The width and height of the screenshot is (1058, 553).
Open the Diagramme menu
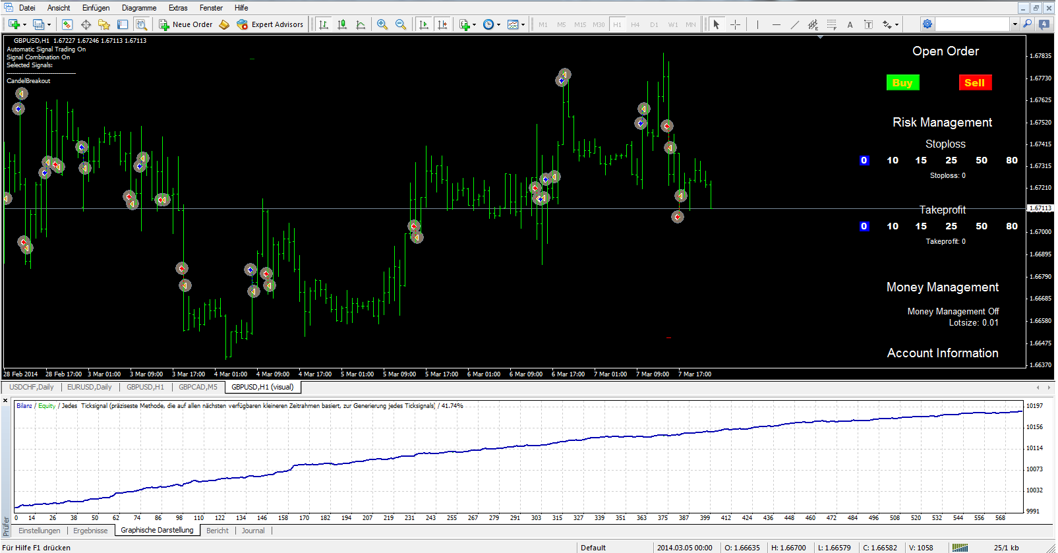139,8
